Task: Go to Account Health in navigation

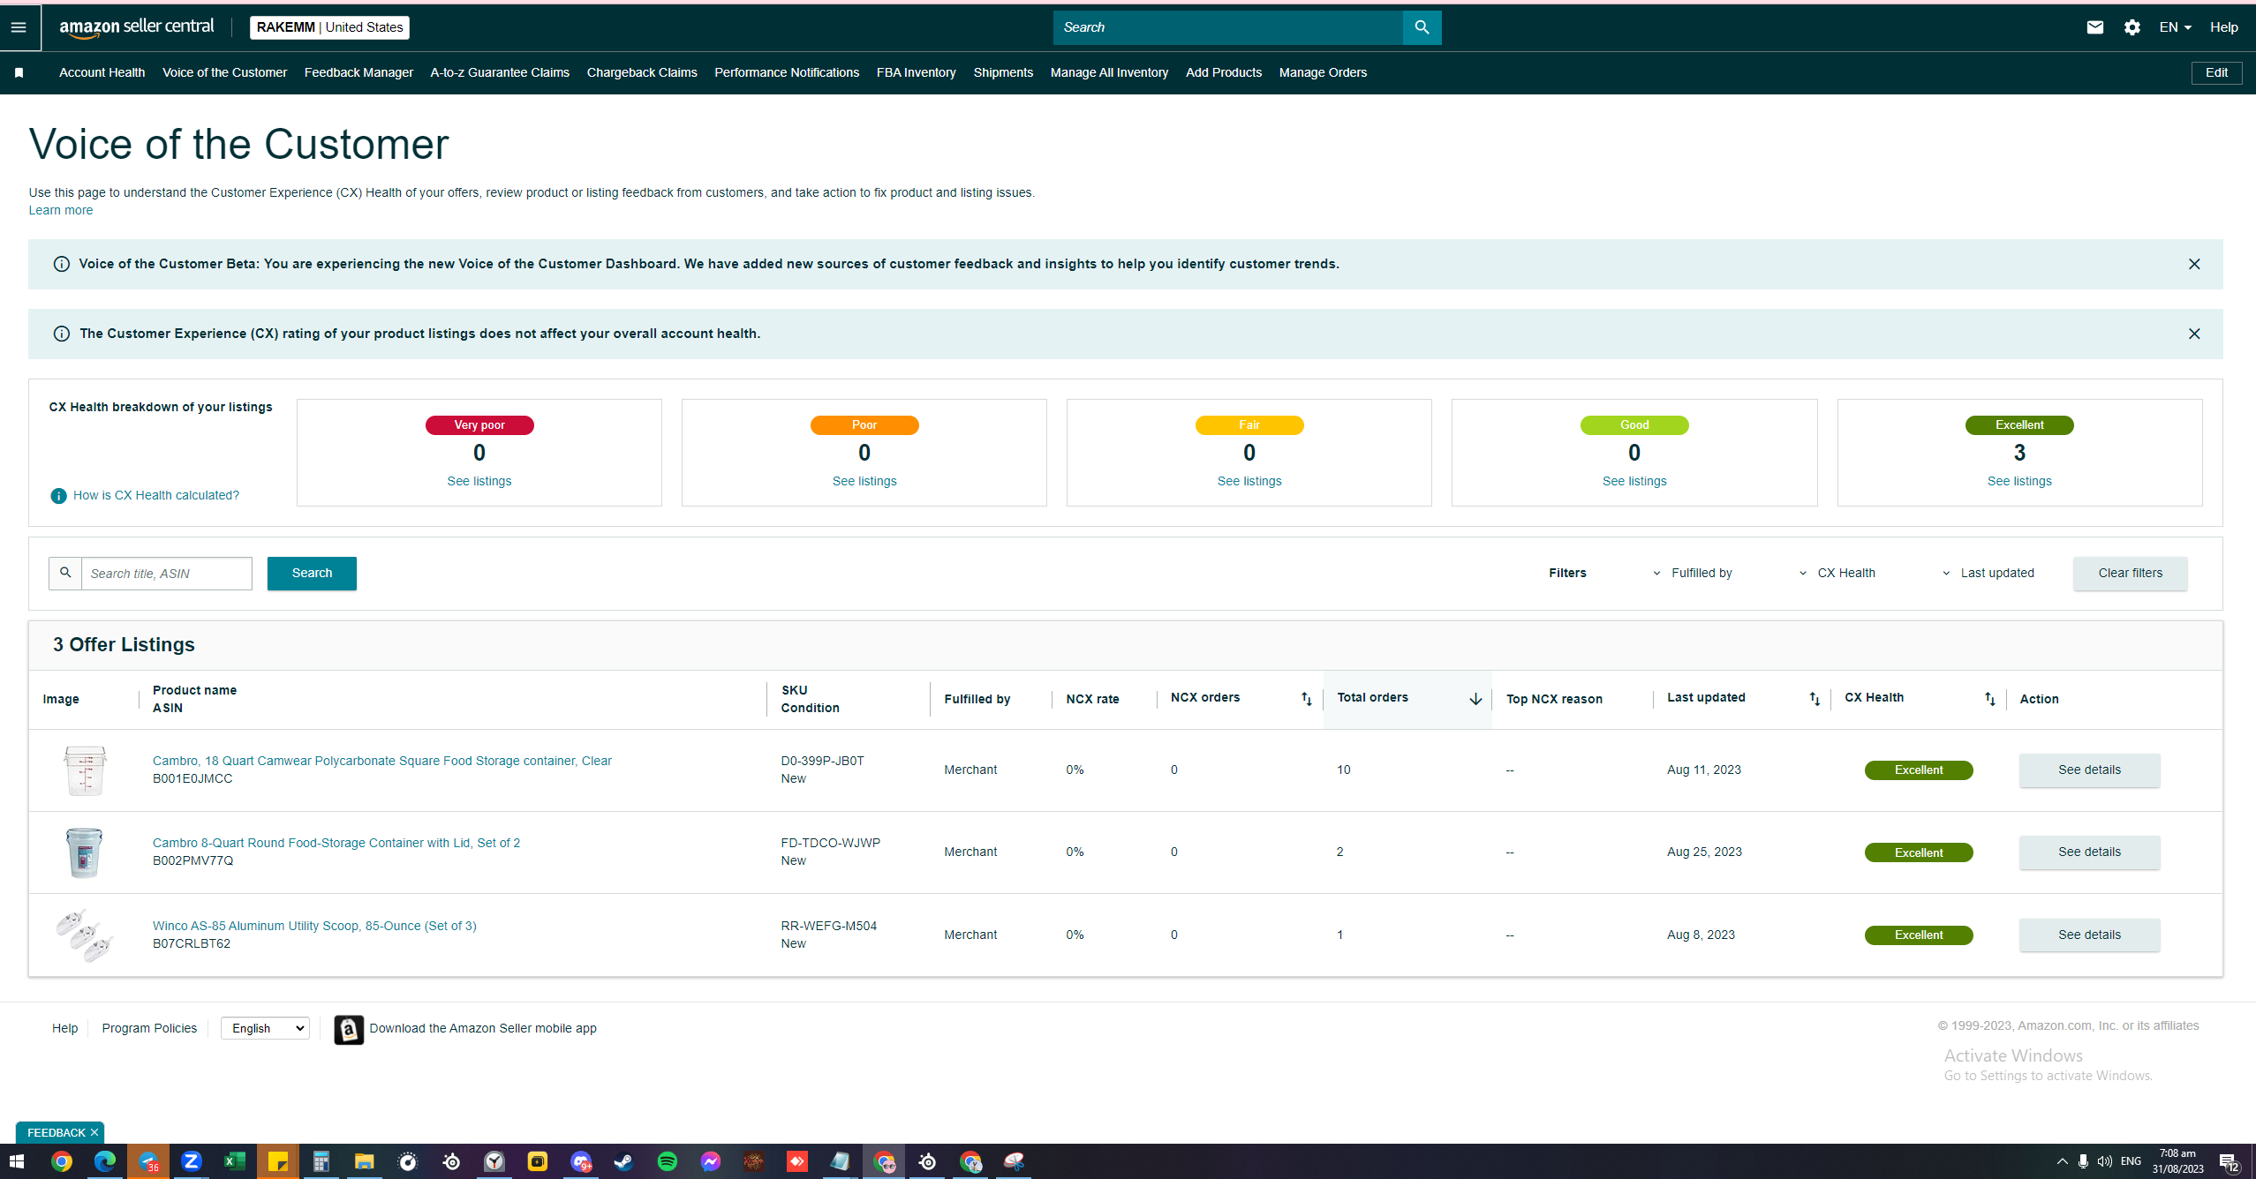Action: [x=102, y=72]
